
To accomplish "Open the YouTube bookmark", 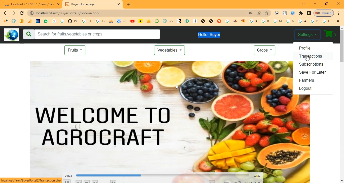I will tap(132, 21).
